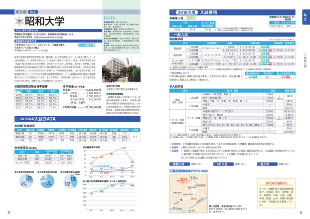The width and height of the screenshot is (310, 219).
Task: Click the 78名 capacity cell
Action: point(177,29)
